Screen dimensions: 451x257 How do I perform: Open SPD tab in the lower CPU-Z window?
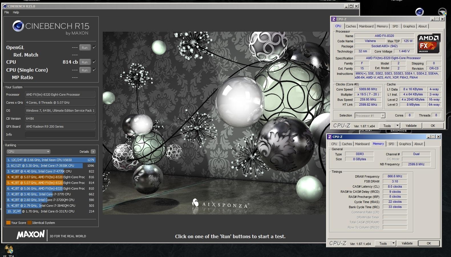tap(391, 144)
